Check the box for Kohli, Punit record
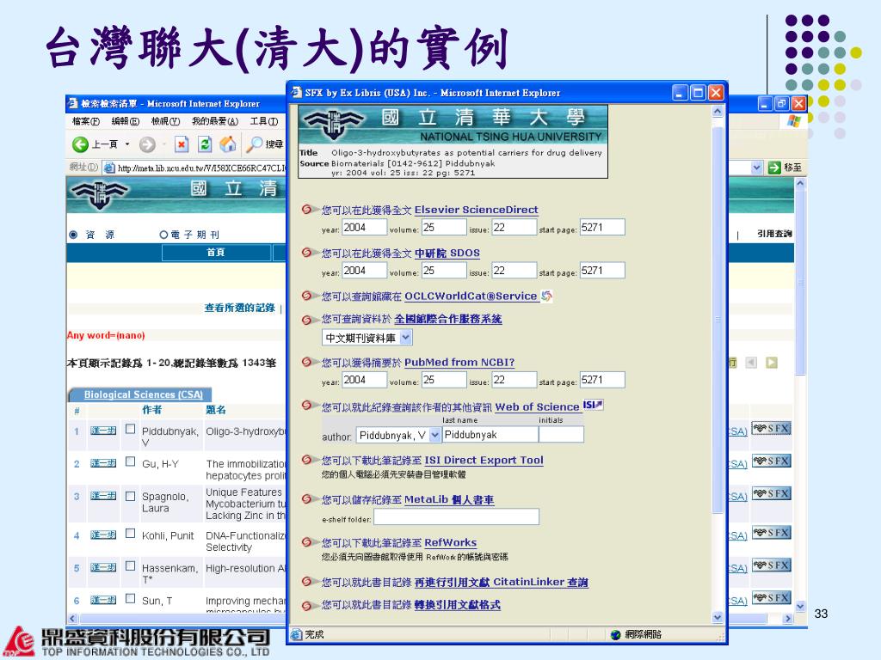881x660 pixels. (x=131, y=533)
